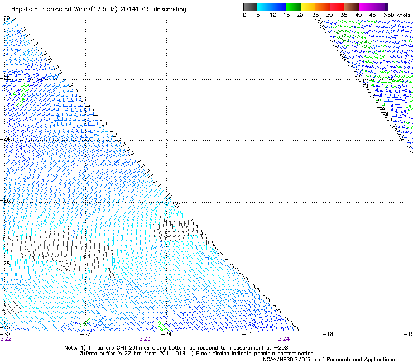Click the '-22' latitude axis label
The image size is (413, 363).
point(5,78)
